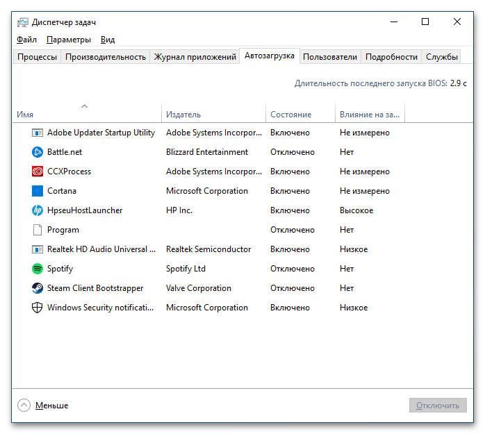Viewport: 485px width, 434px height.
Task: Click the Battle.net row icon
Action: coord(38,152)
